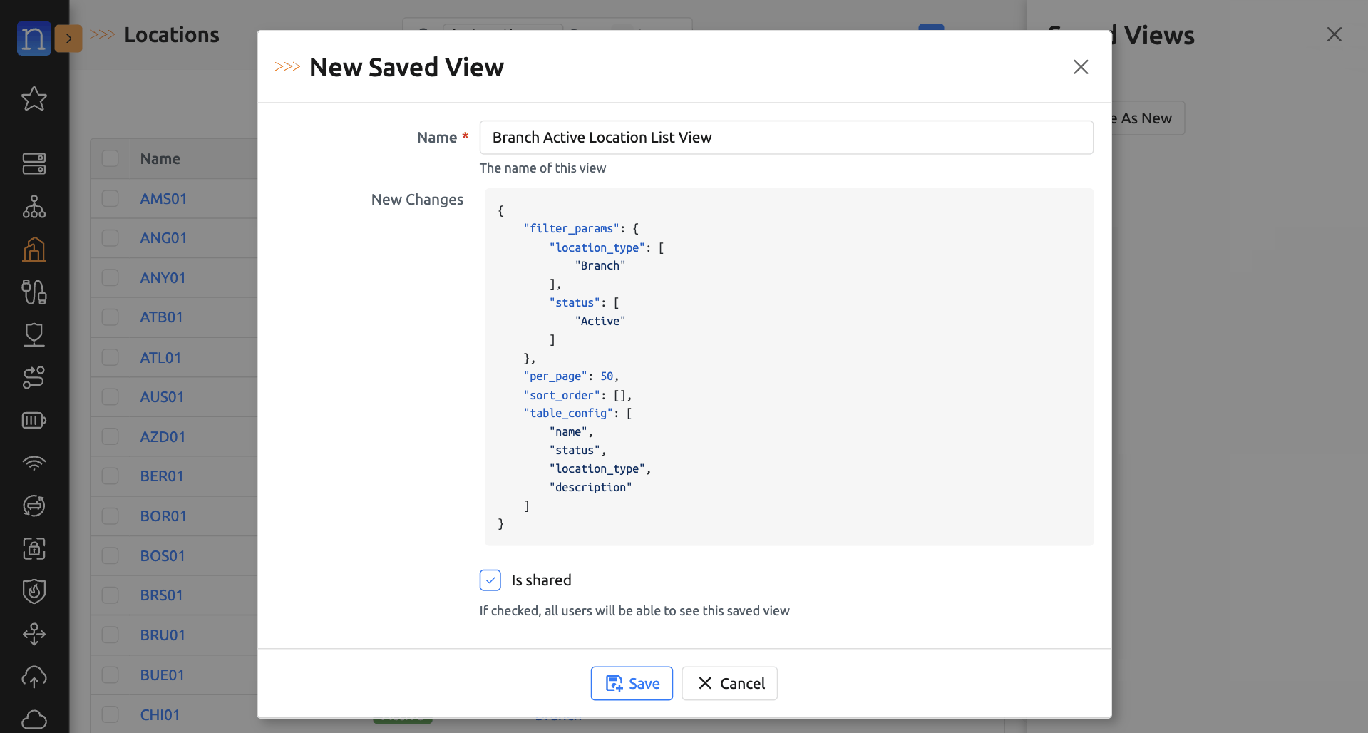Screen dimensions: 1368x733
Task: Close the Saved Views side panel
Action: (x=1334, y=35)
